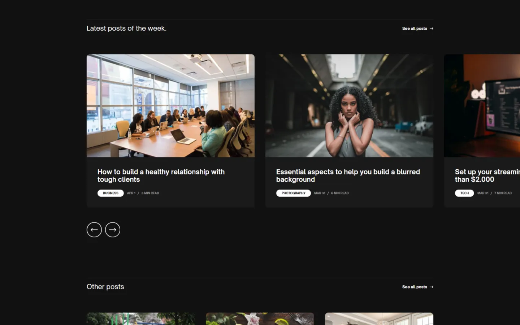Image resolution: width=520 pixels, height=325 pixels.
Task: Click the previous arrow carousel button
Action: pyautogui.click(x=94, y=230)
